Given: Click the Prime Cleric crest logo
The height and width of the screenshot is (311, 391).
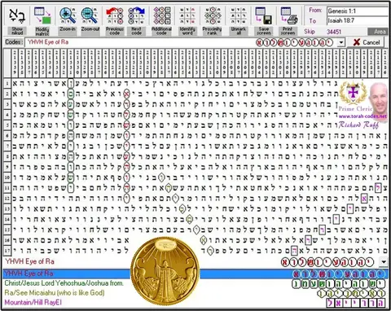Looking at the screenshot, I should coord(353,93).
